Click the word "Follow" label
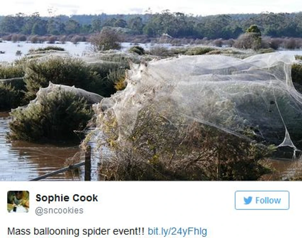302x238 pixels. [268, 200]
